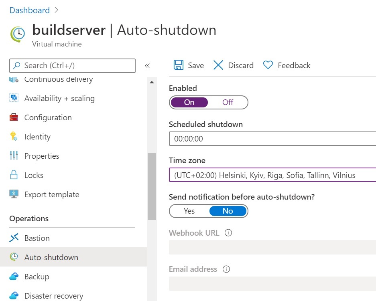Open the Time zone dropdown
Screen dimensions: 376x301
pyautogui.click(x=272, y=175)
